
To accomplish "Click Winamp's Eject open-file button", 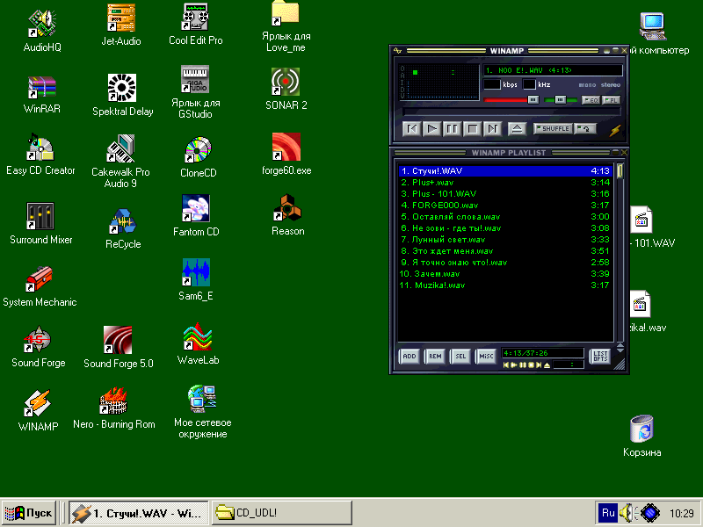I will [x=517, y=129].
